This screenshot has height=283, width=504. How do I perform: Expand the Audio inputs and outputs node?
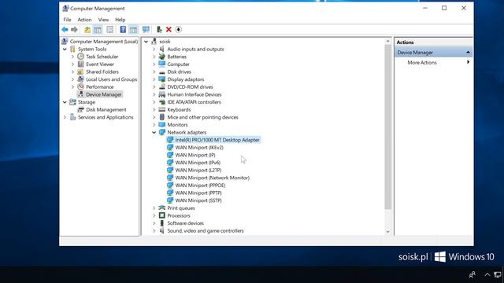pos(154,49)
